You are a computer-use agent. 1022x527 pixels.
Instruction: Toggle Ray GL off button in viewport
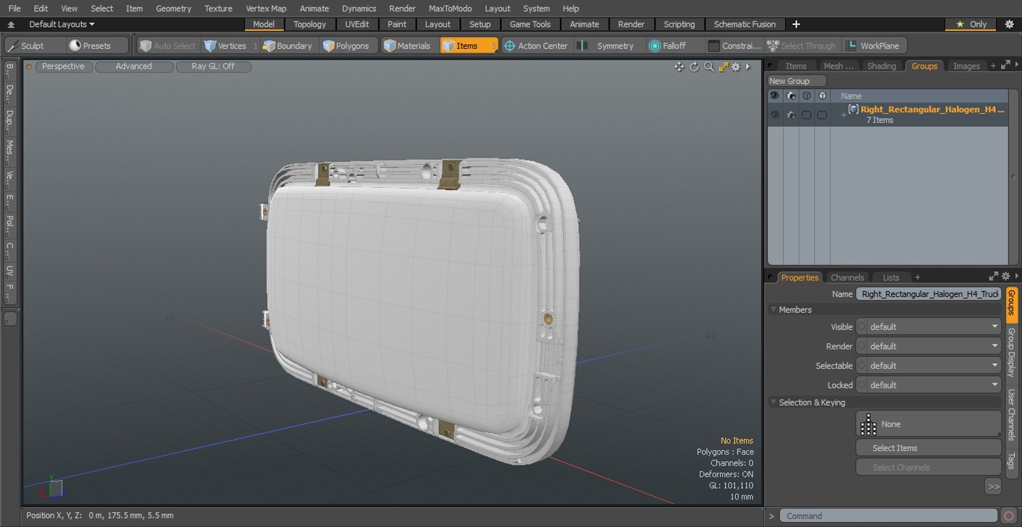point(213,66)
